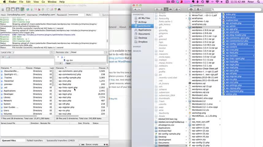This screenshot has width=263, height=147.
Task: Open Local site path dropdown
Action: click(52, 52)
